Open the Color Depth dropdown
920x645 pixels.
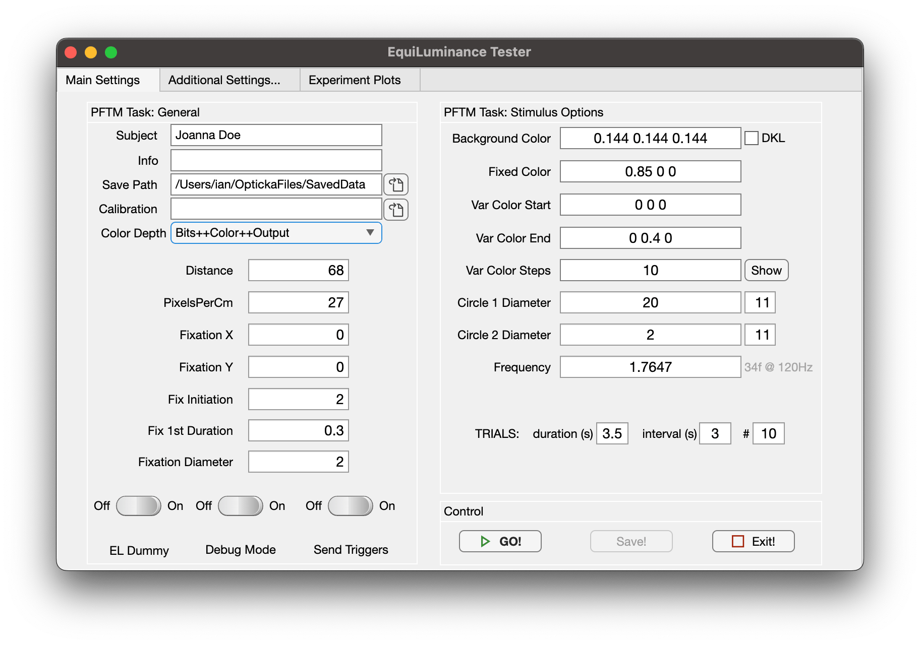click(x=276, y=233)
